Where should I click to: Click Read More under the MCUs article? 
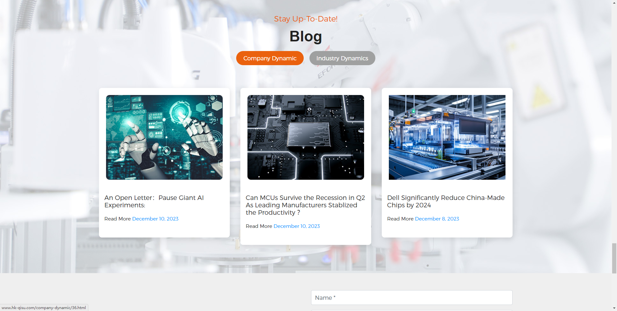[x=259, y=226]
